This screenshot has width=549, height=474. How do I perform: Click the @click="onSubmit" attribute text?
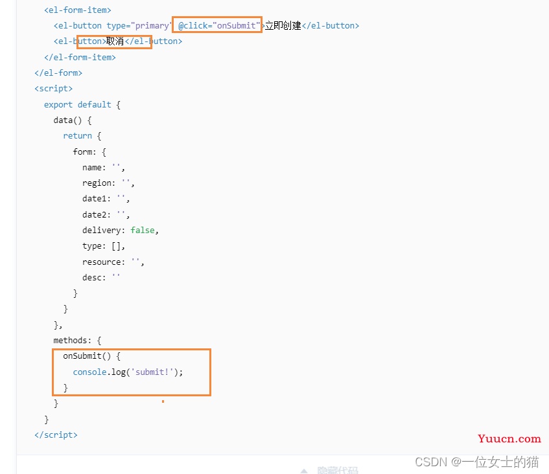click(x=219, y=25)
